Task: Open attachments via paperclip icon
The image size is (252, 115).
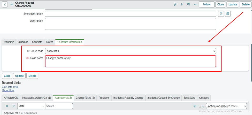Action: (175, 4)
